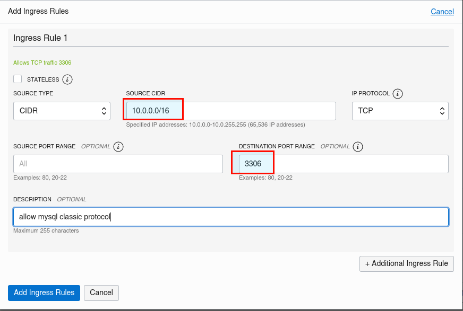The height and width of the screenshot is (311, 463).
Task: Select the Destination Port Range field with 3306
Action: pyautogui.click(x=344, y=164)
